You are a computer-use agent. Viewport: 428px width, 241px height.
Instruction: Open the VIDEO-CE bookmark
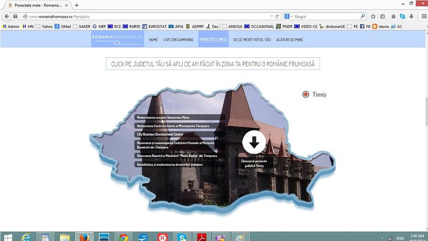[x=306, y=26]
